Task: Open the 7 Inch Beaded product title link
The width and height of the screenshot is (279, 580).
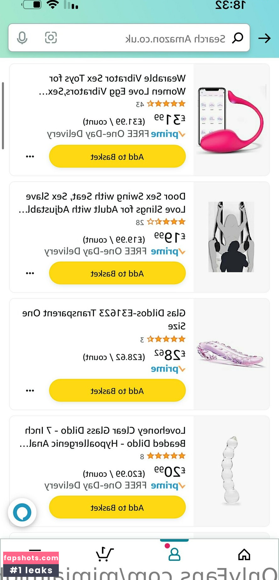Action: (x=104, y=437)
